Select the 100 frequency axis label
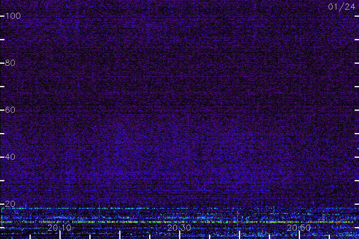 pos(13,16)
